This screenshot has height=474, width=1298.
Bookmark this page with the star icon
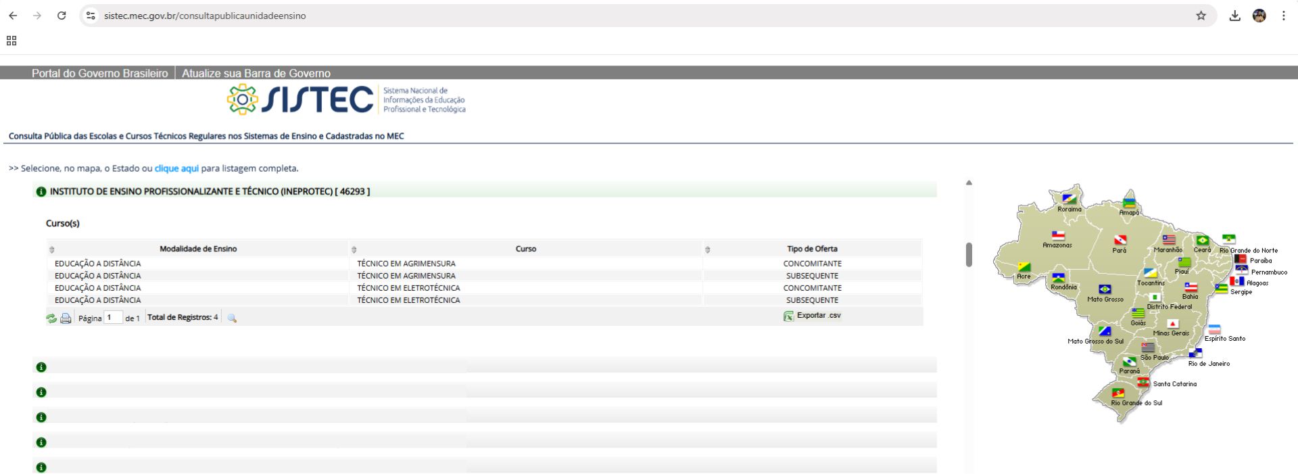(1201, 16)
